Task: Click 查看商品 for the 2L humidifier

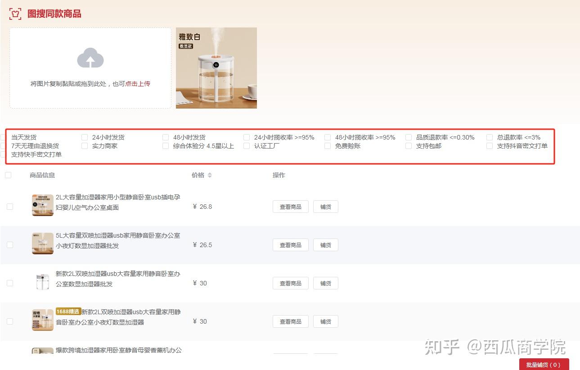Action: tap(290, 206)
